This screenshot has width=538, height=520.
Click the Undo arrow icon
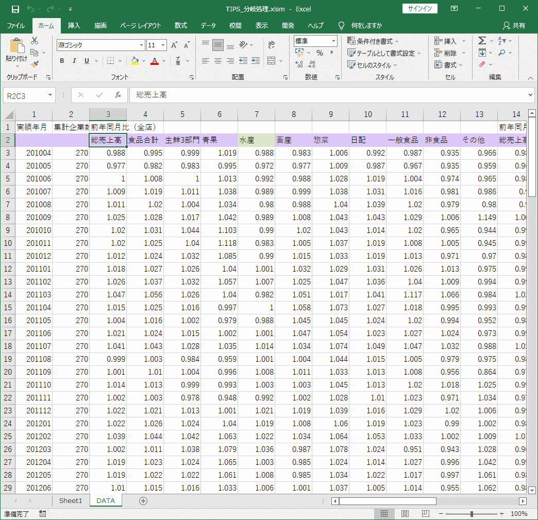coord(30,9)
